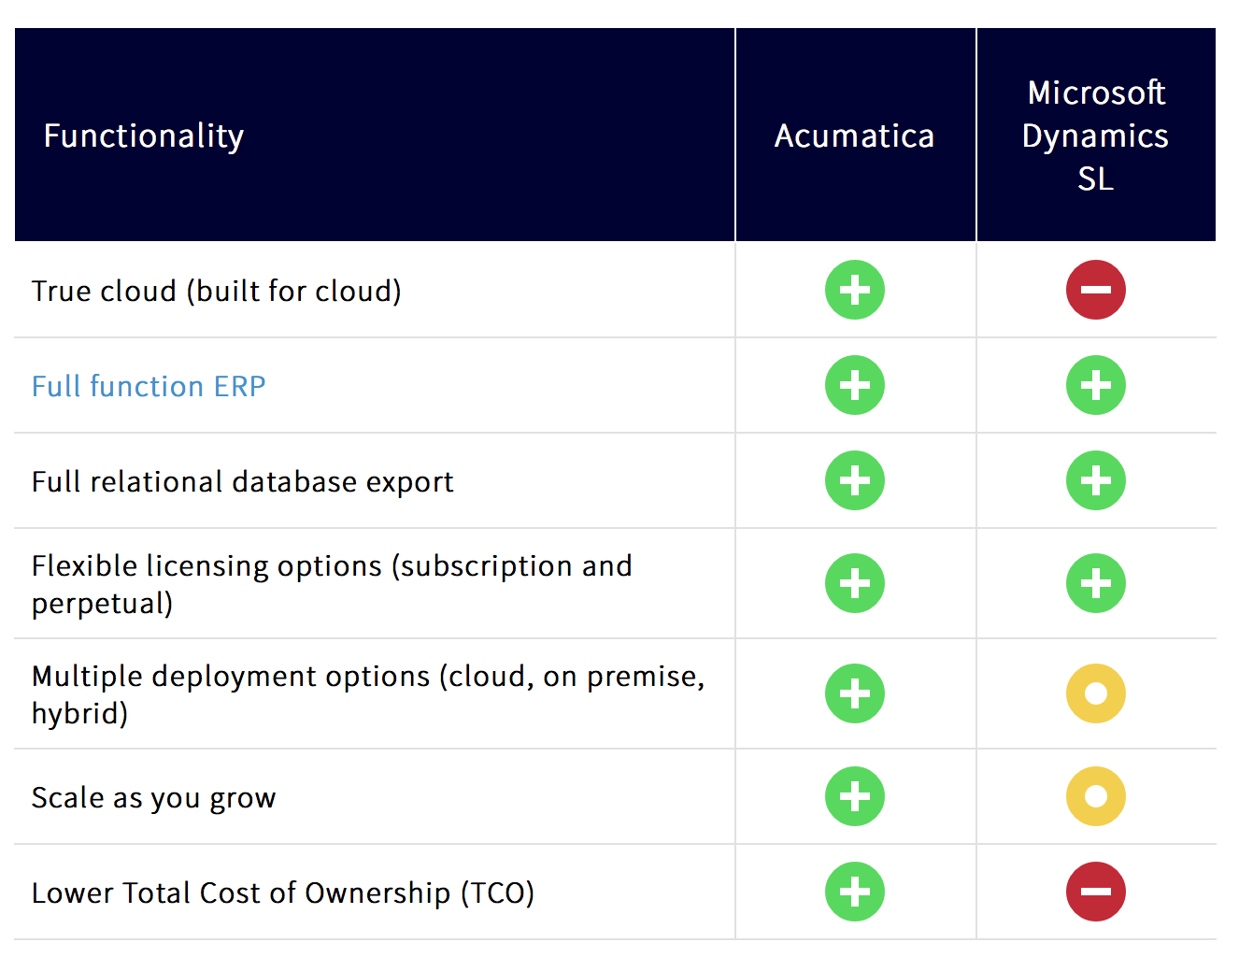Click the Scale as you grow row label
This screenshot has width=1239, height=957.
[153, 798]
